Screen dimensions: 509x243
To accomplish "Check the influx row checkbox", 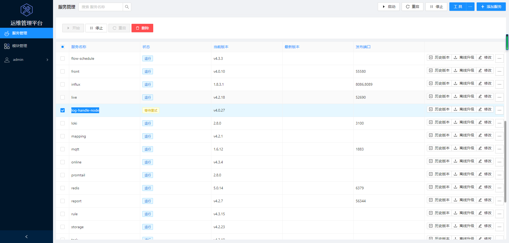I will (63, 84).
